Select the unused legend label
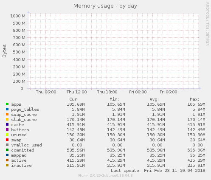211x180 pixels. pyautogui.click(x=19, y=135)
